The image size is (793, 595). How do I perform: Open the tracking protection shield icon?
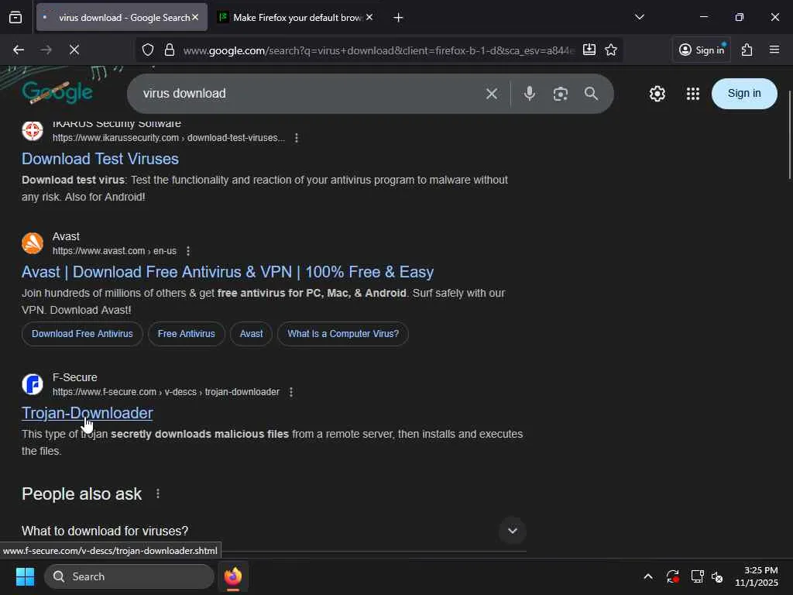(148, 50)
